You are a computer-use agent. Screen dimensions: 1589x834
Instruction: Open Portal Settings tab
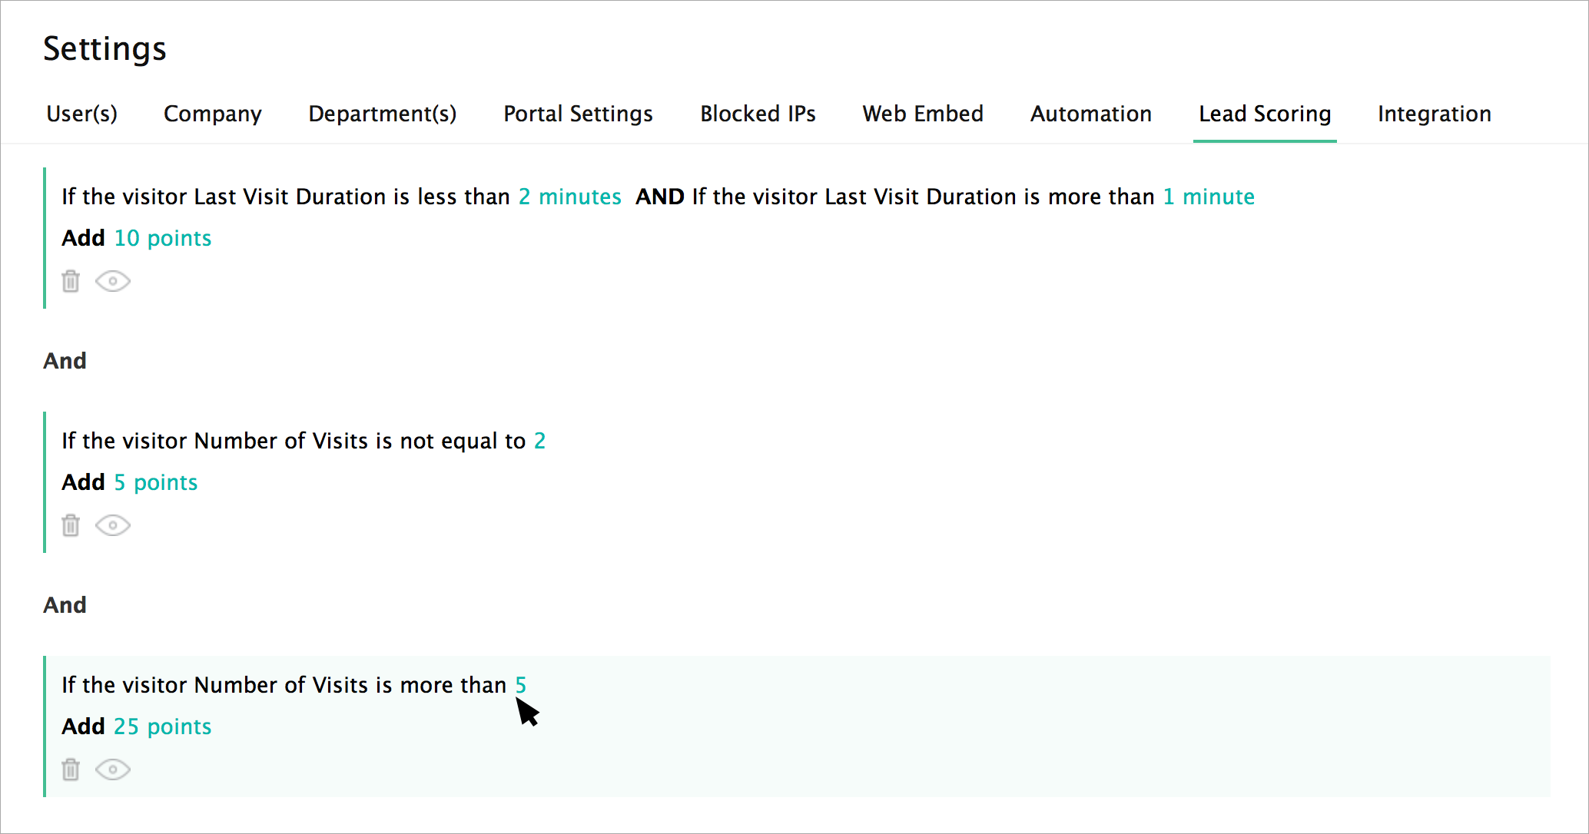[x=578, y=114]
